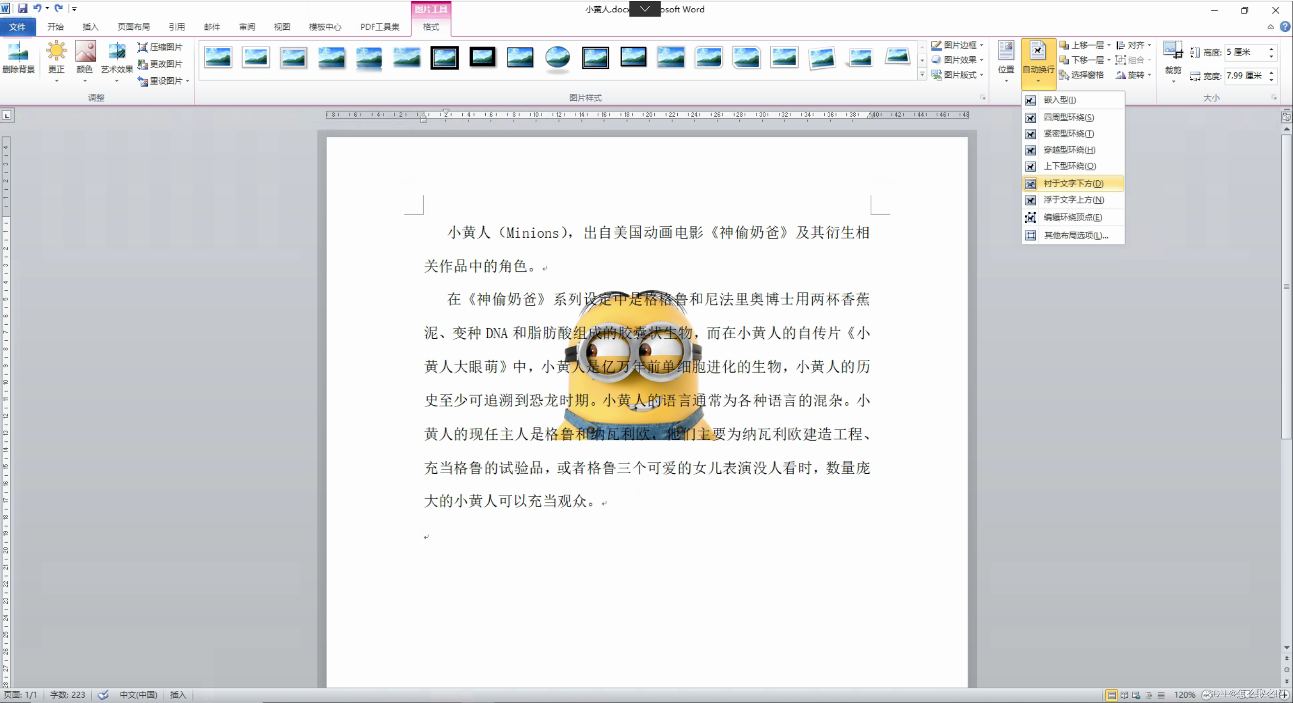This screenshot has height=703, width=1293.
Task: Choose Square wrapping (四周型环绕) option
Action: tap(1069, 117)
